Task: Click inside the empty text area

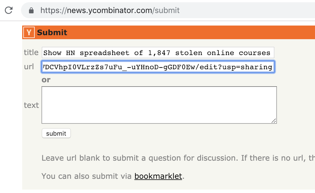Action: point(159,105)
